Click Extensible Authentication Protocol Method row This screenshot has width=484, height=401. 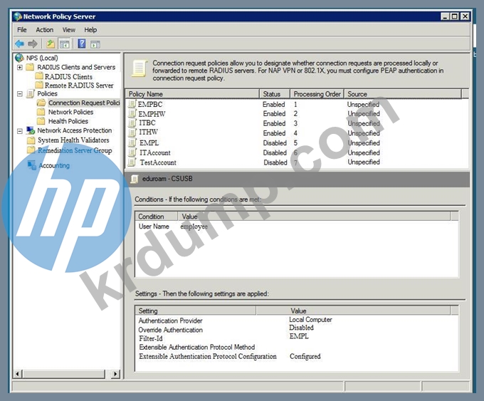(x=297, y=348)
